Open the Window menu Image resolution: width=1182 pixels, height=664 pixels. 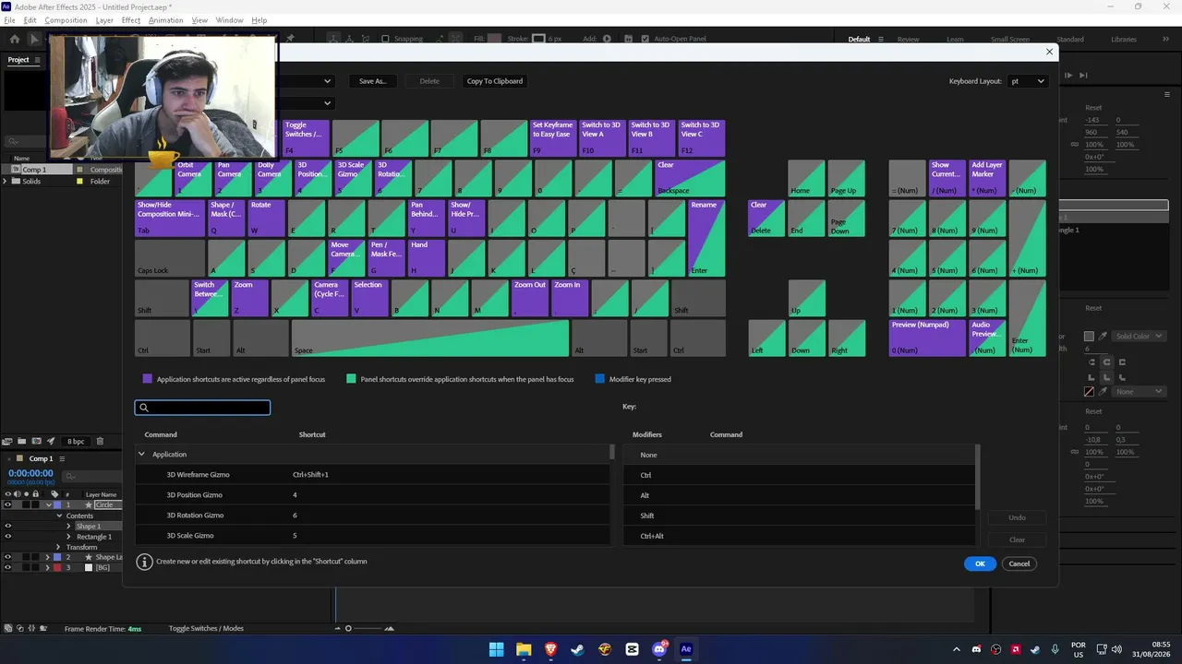point(230,20)
